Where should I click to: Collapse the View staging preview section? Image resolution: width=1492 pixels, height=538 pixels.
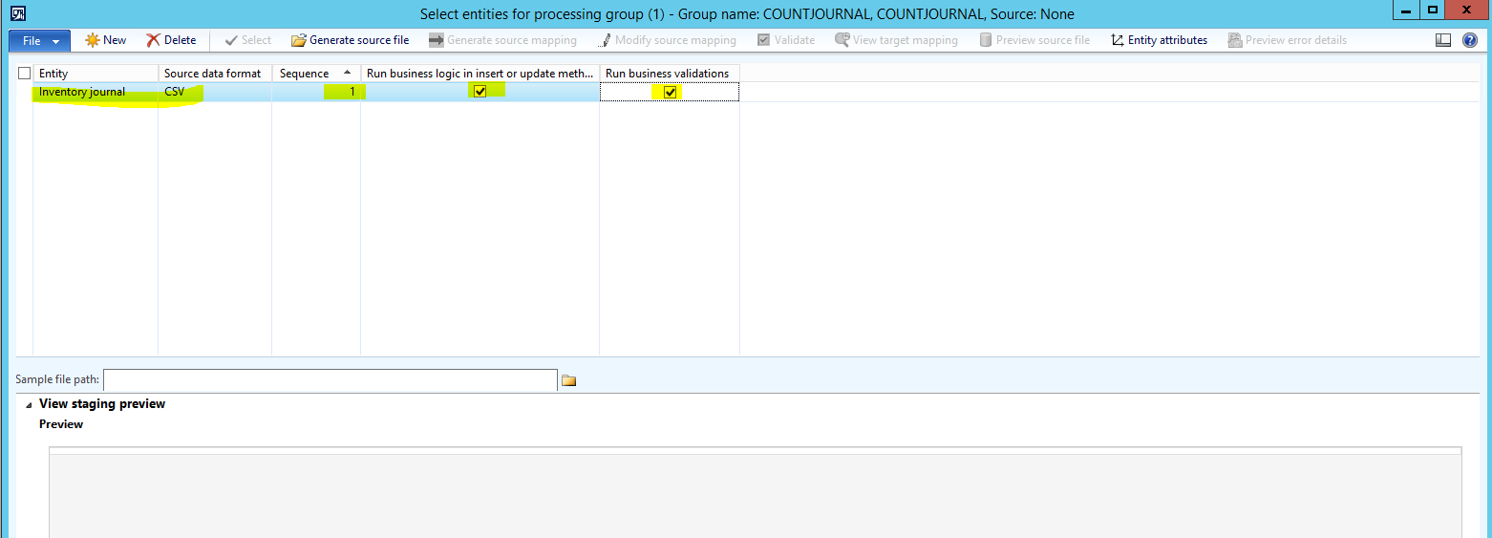29,404
